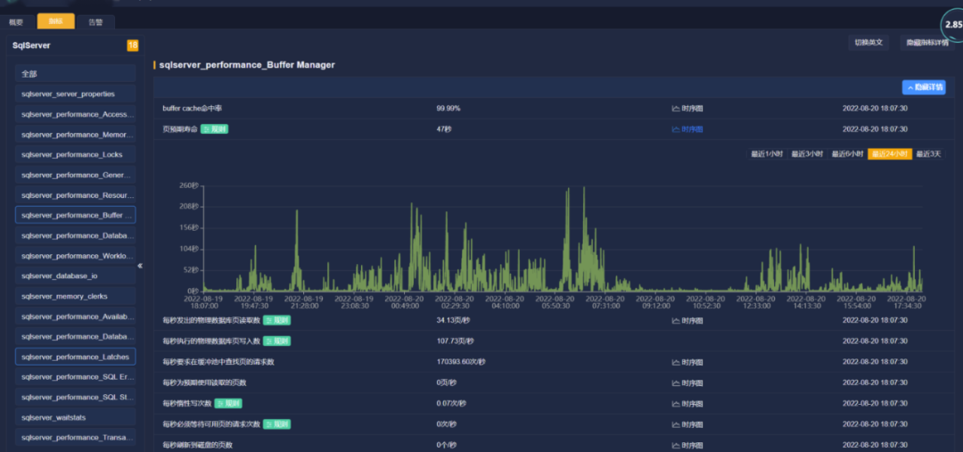Viewport: 963px width, 452px height.
Task: Click the 2.85 score circle indicator
Action: click(x=952, y=25)
